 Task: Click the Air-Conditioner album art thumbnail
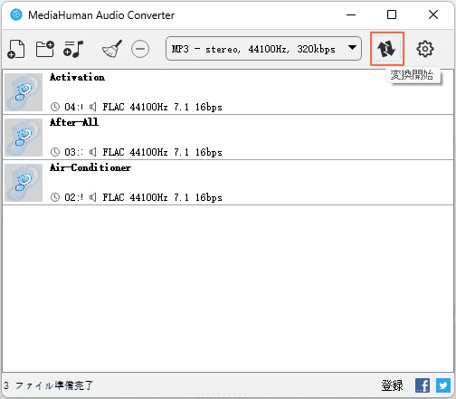pos(24,183)
